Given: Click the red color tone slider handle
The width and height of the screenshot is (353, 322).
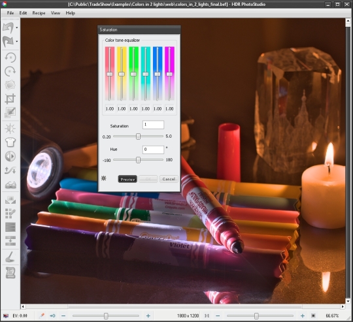Looking at the screenshot, I should pos(110,74).
